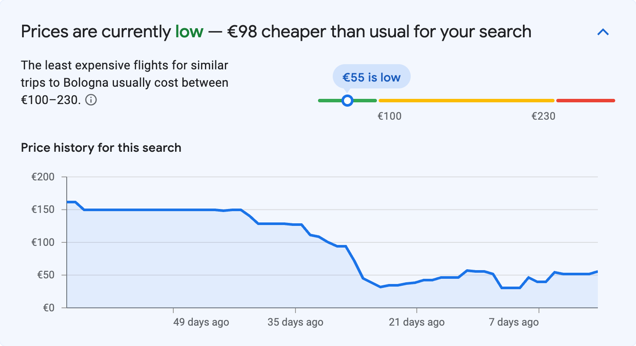The image size is (636, 346).
Task: Select the '€55 is low' tooltip bubble
Action: [x=371, y=76]
